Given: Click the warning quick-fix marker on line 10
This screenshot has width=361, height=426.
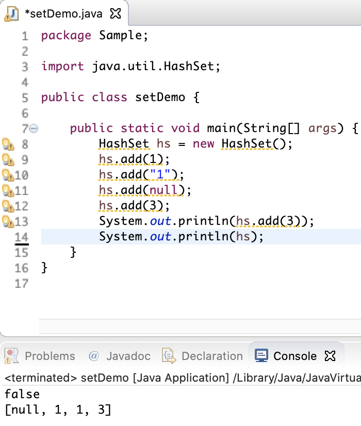Looking at the screenshot, I should pos(8,175).
